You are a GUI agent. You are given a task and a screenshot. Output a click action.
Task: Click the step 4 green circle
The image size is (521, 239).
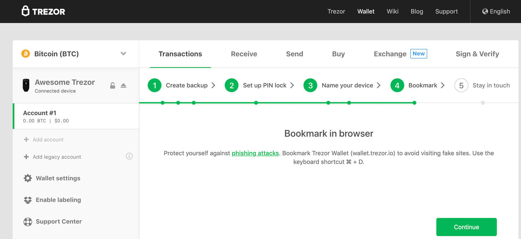(397, 85)
